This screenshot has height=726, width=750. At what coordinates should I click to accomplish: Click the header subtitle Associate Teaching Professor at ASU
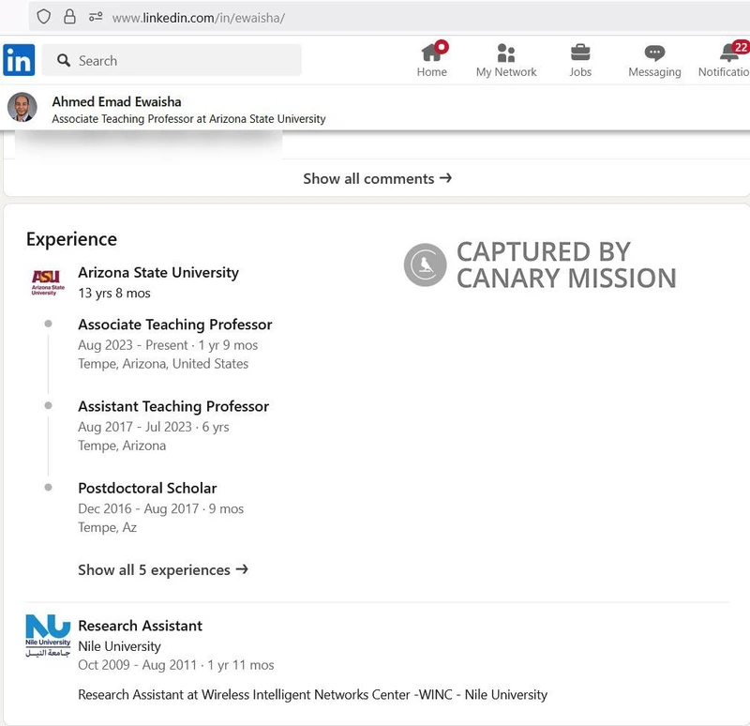pyautogui.click(x=189, y=119)
